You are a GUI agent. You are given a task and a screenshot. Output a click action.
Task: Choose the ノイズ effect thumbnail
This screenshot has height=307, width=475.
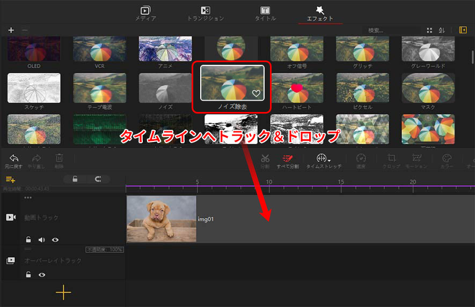(165, 88)
